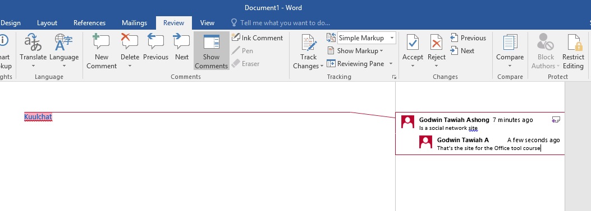Image resolution: width=591 pixels, height=211 pixels.
Task: Open Restrict Editing pane
Action: pos(573,51)
